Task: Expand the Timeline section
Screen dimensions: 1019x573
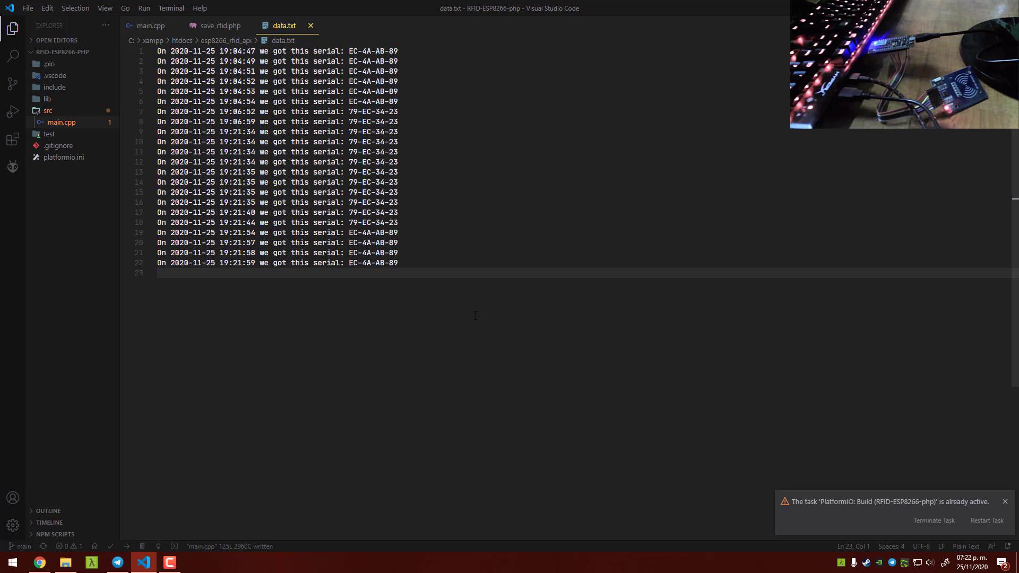Action: (x=49, y=523)
